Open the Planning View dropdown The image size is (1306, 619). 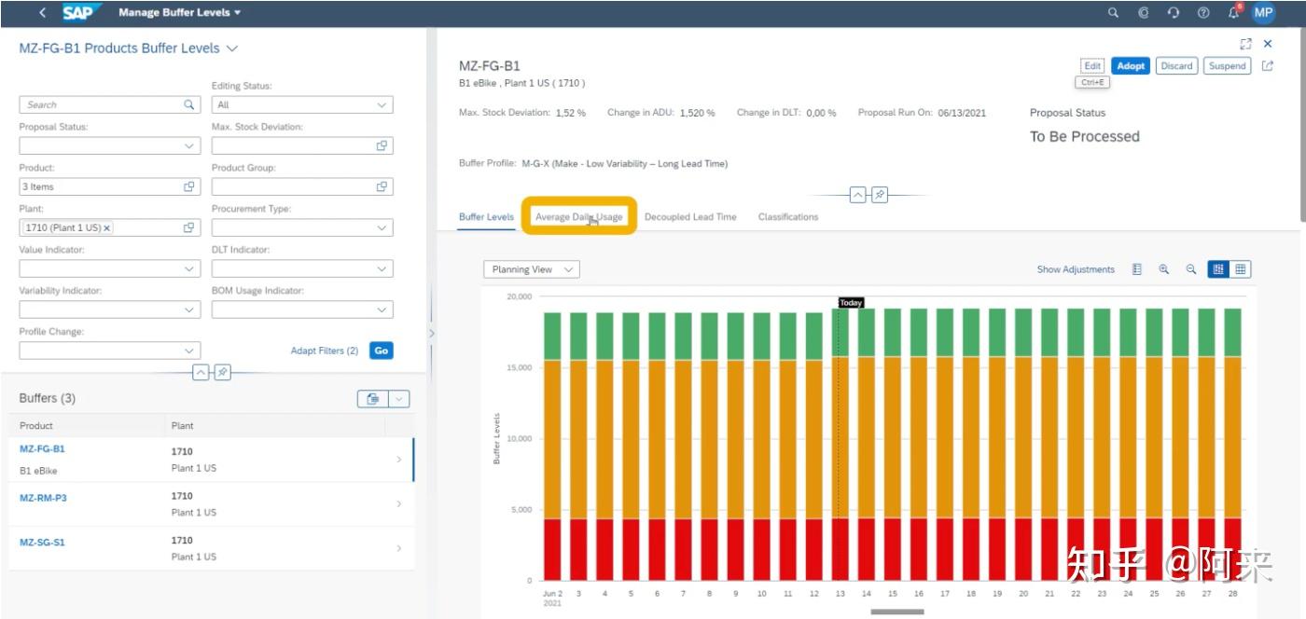(532, 269)
